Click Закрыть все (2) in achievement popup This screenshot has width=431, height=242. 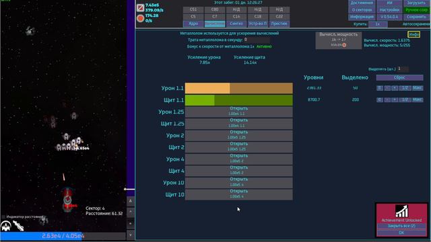[401, 226]
